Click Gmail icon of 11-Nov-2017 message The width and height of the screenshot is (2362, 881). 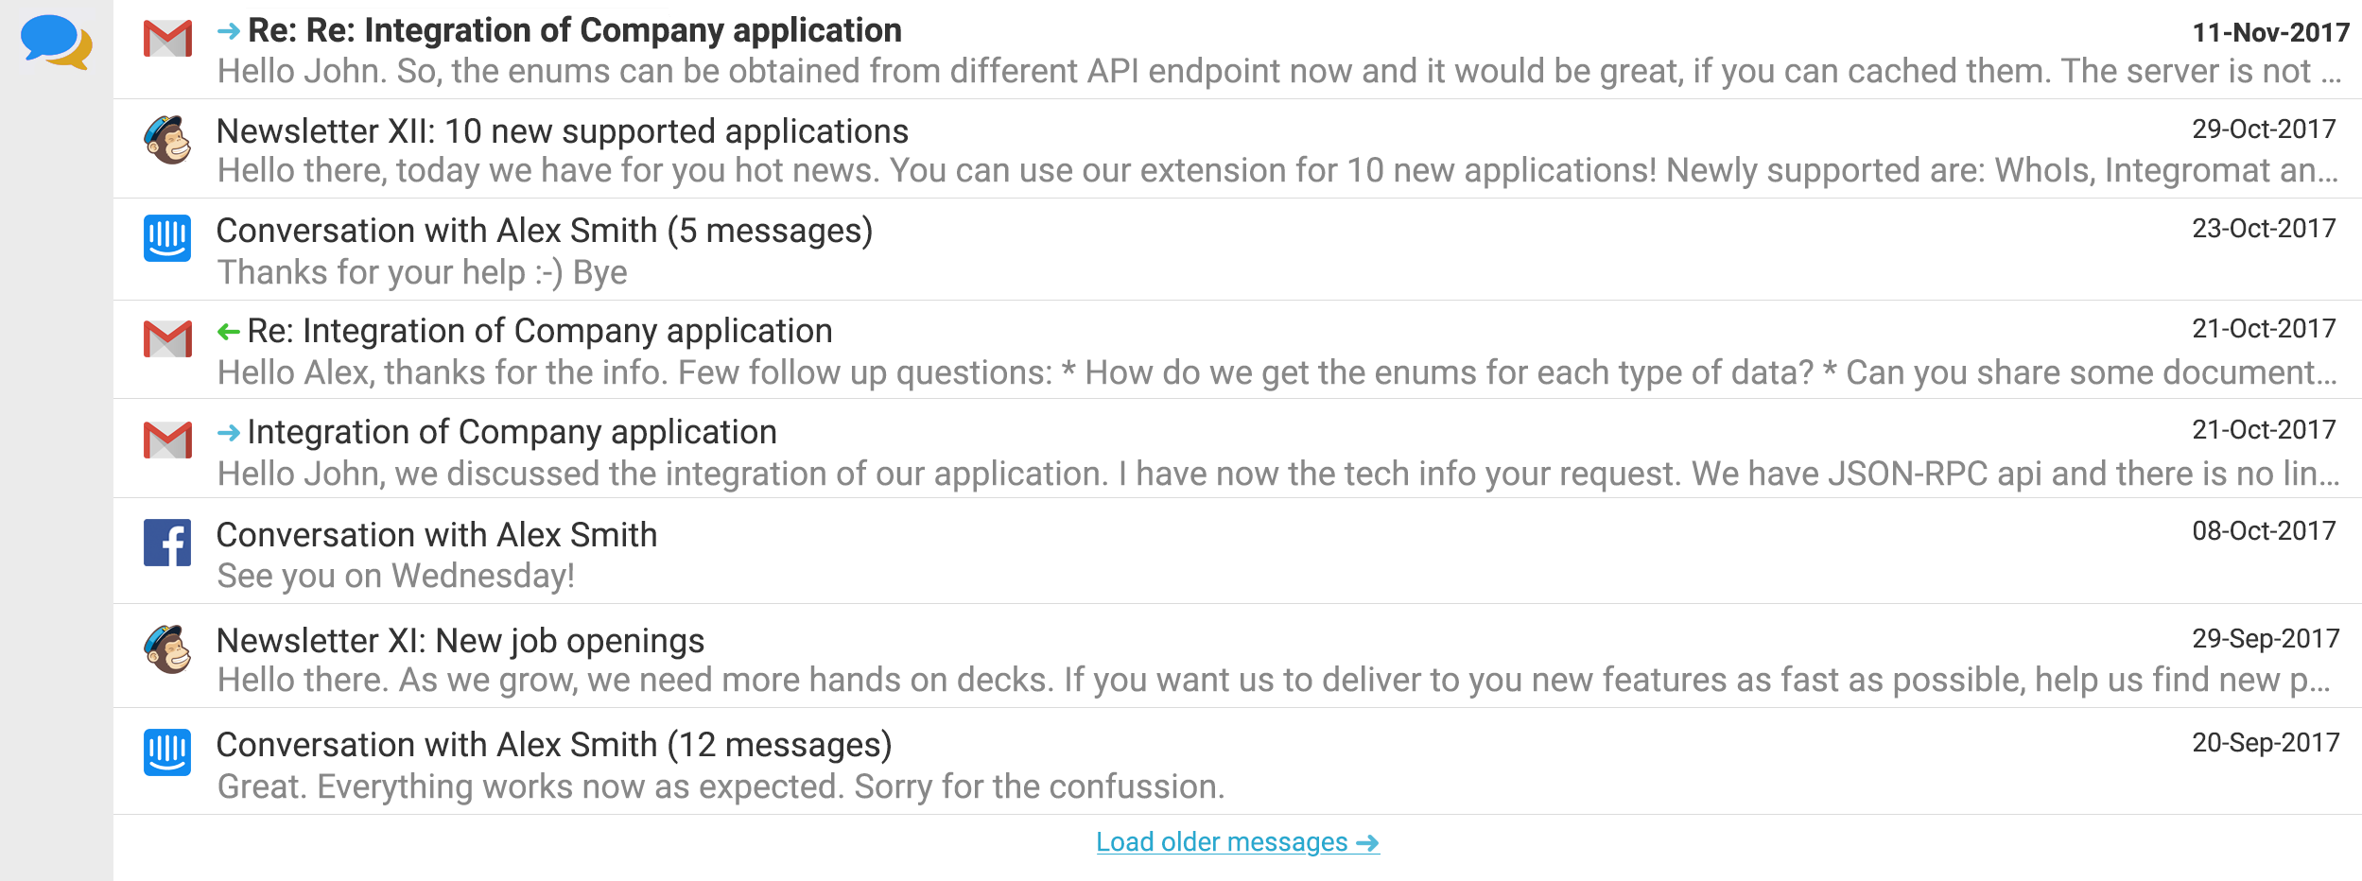(x=167, y=40)
